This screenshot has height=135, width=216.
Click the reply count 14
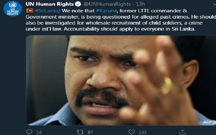click(x=39, y=132)
